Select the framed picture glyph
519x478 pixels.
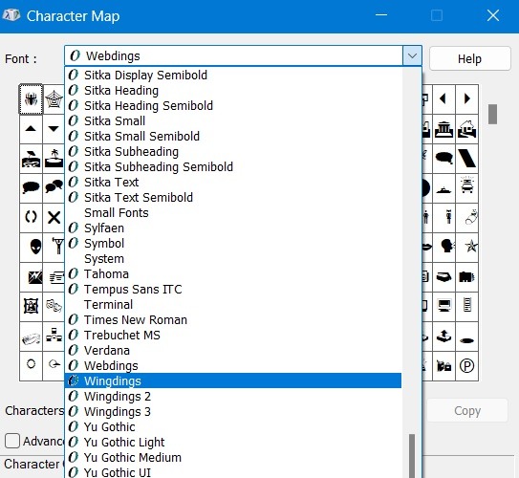point(31,306)
